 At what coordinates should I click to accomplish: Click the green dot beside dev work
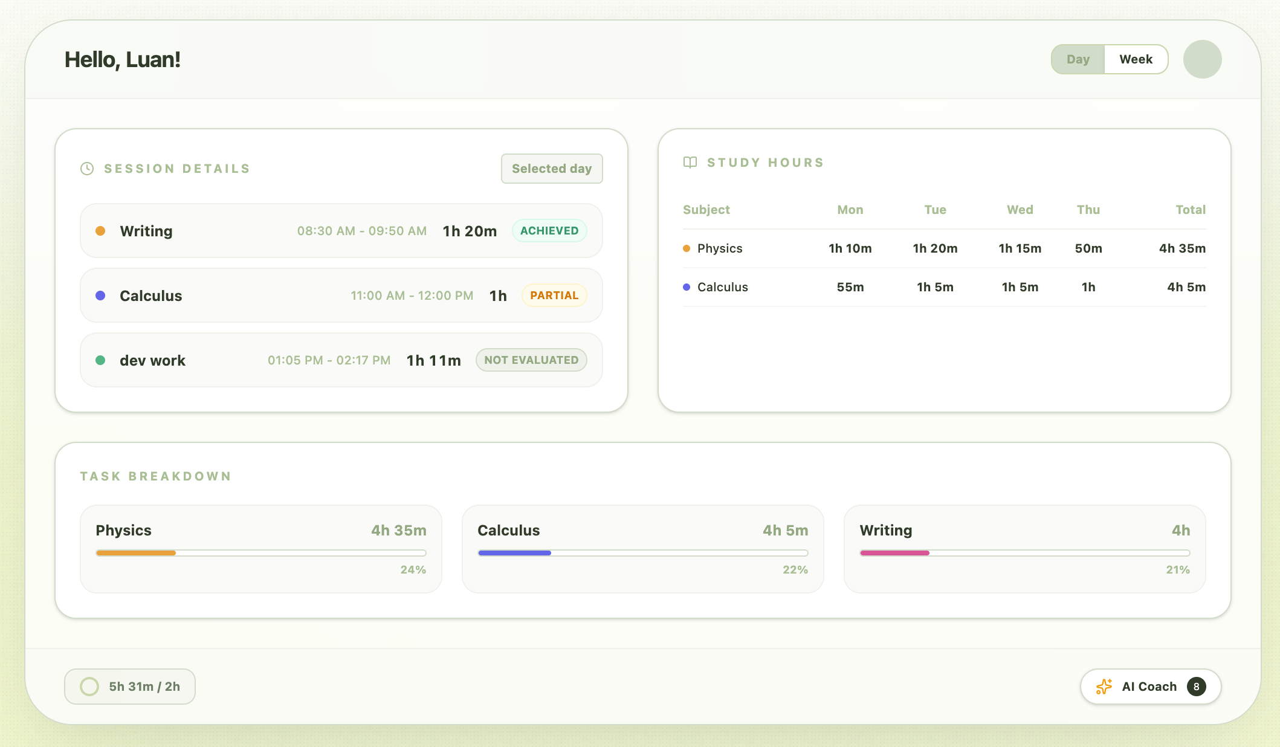coord(100,360)
